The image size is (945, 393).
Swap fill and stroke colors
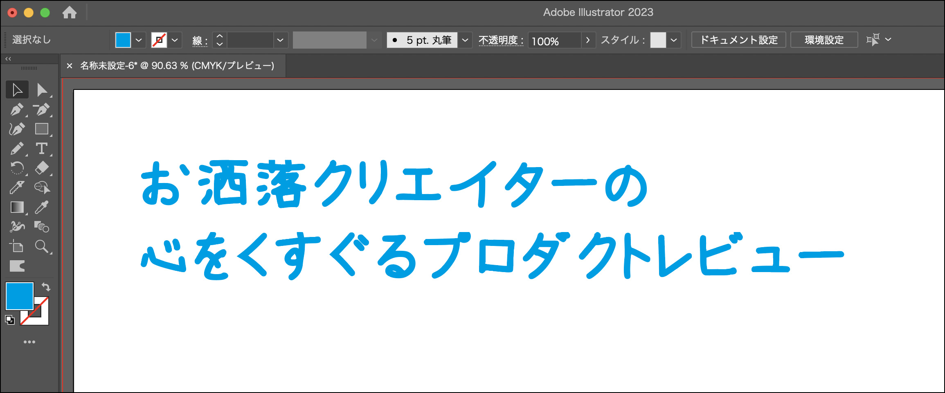click(46, 287)
